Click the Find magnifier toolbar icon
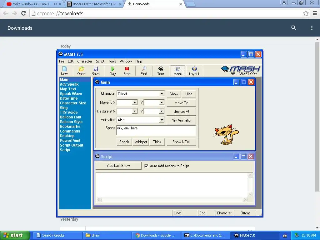This screenshot has width=320, height=240. pos(144,71)
